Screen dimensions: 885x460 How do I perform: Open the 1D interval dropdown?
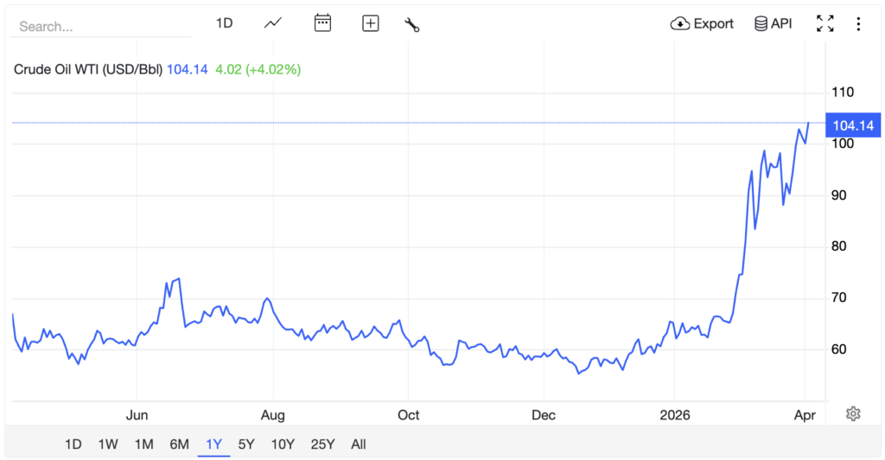(x=224, y=23)
